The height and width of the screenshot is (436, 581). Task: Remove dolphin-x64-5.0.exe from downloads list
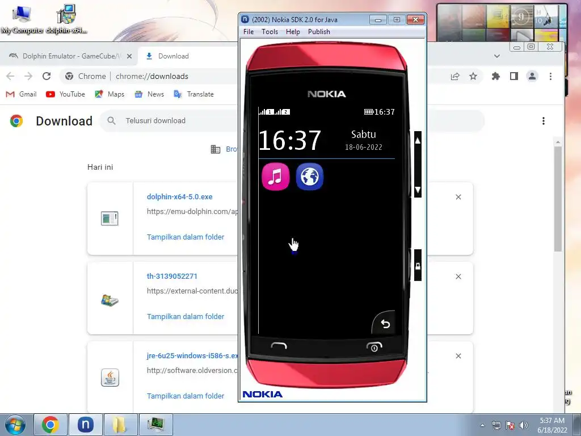coord(458,197)
